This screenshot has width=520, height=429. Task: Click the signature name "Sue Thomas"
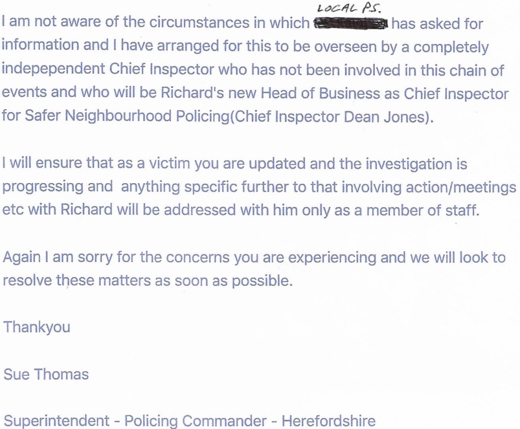46,375
